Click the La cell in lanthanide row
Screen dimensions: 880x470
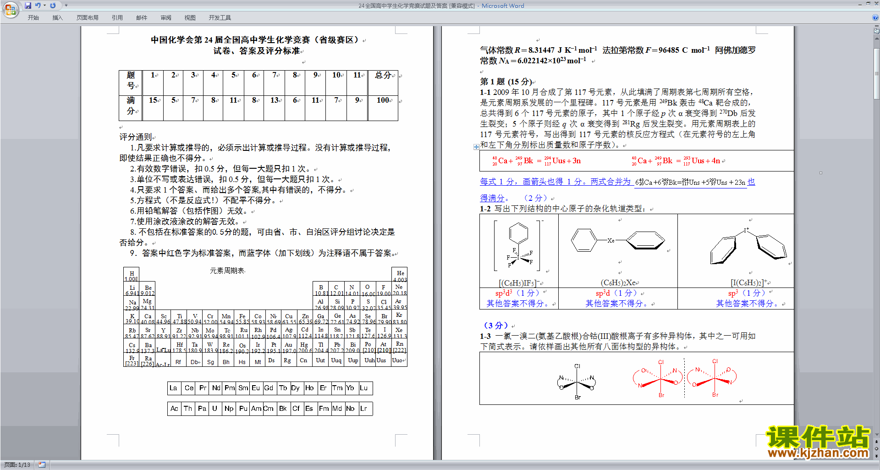[x=174, y=388]
